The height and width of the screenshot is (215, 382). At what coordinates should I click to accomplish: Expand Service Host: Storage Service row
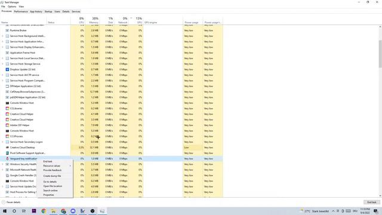[x=2, y=64]
